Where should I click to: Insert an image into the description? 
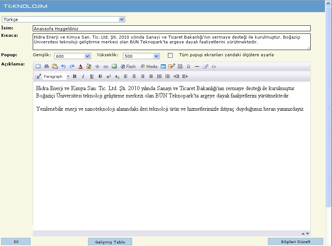114,67
